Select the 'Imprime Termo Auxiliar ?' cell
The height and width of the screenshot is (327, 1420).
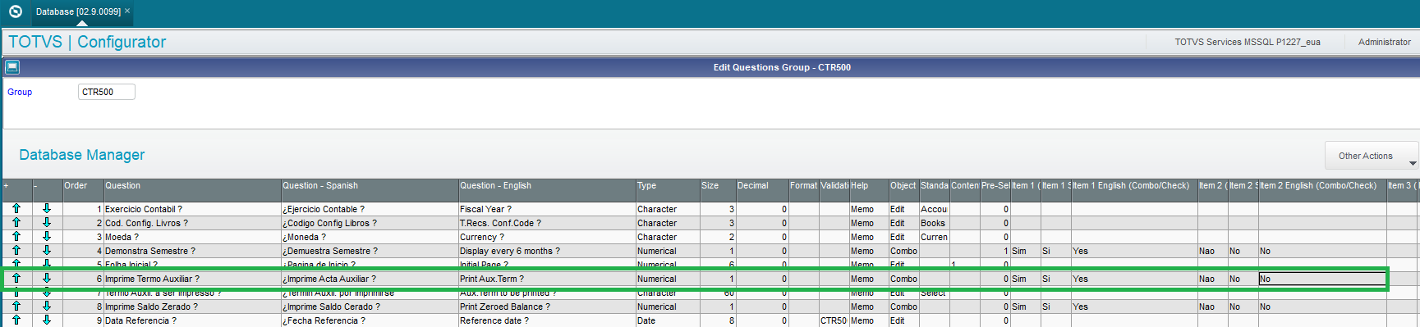pos(192,279)
